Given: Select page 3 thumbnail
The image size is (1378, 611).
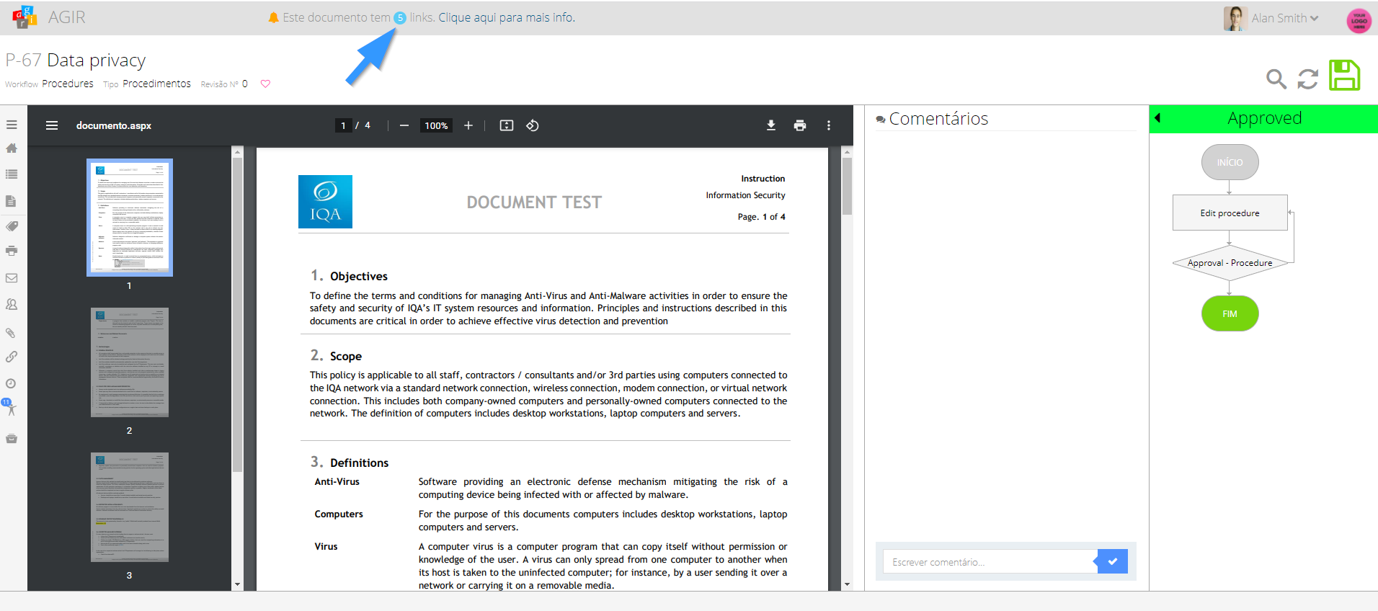Looking at the screenshot, I should click(130, 507).
